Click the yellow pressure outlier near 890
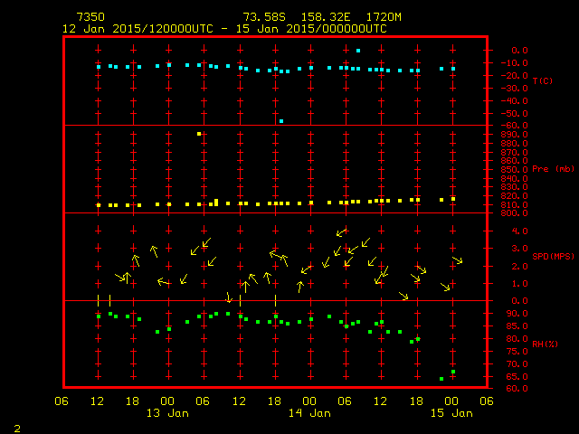Screen dimensions: 579x434 coord(199,134)
